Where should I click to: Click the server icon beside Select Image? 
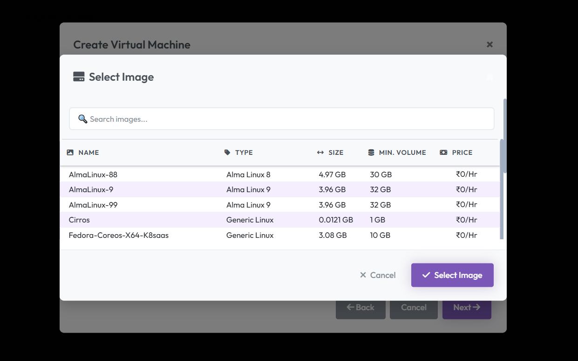[x=79, y=77]
